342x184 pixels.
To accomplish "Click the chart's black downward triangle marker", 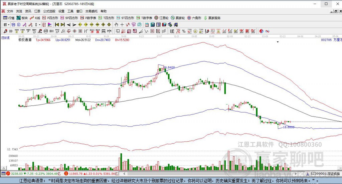I will click(278, 42).
